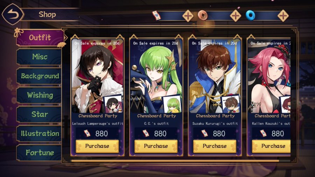Open Suzaku chibi preview thumbnail

(231, 104)
